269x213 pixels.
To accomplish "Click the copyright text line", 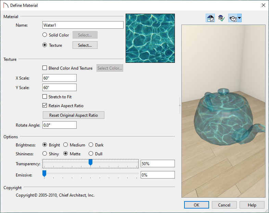I will 55,195.
